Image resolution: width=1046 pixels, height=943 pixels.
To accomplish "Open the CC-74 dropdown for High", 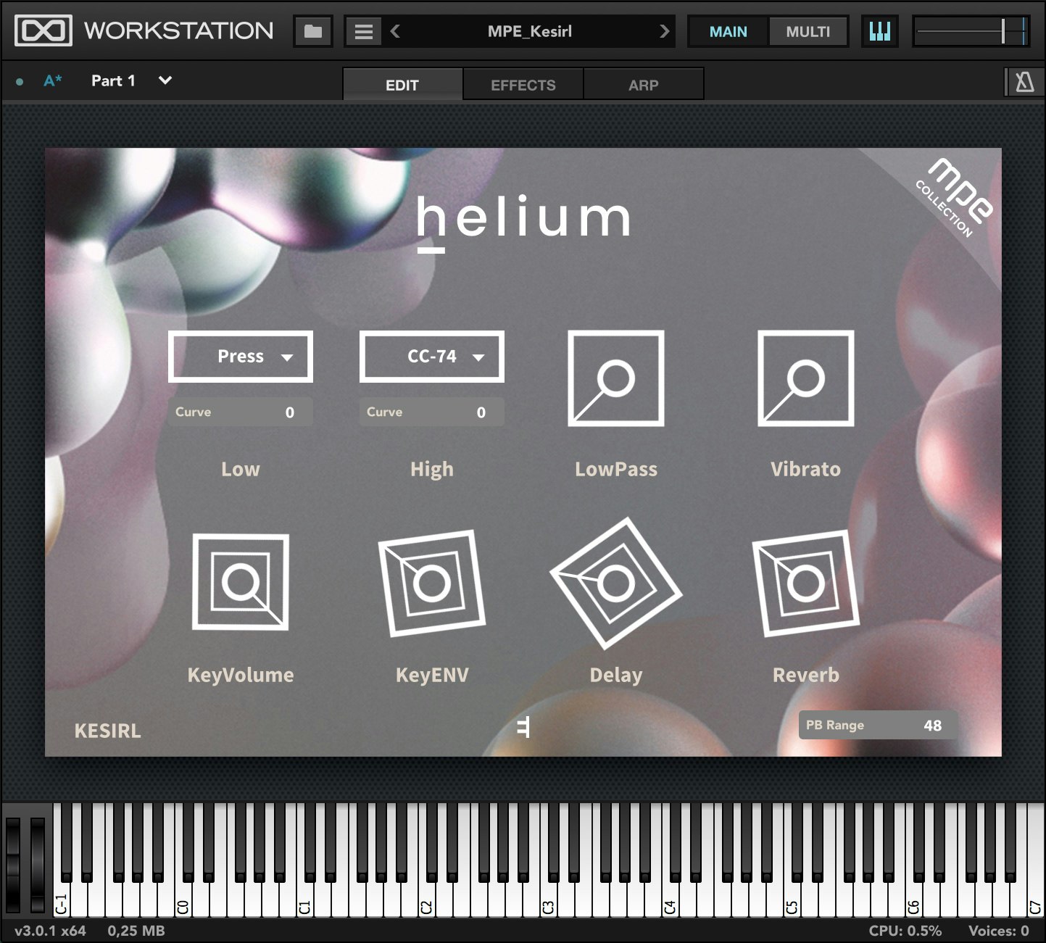I will (432, 356).
